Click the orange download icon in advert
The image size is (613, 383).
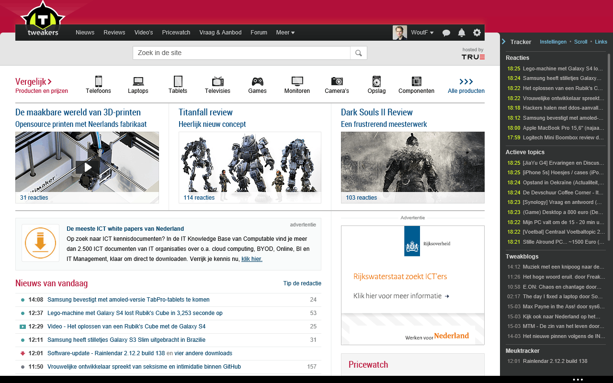pos(40,243)
